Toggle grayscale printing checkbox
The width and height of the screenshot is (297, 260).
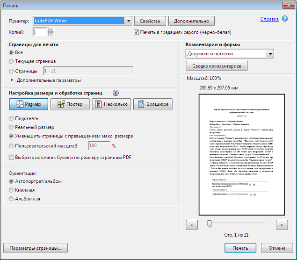click(137, 32)
